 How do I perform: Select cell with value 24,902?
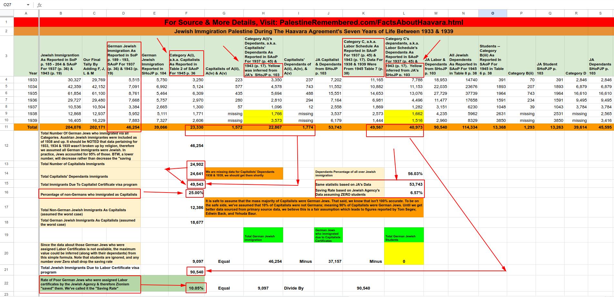(186, 164)
